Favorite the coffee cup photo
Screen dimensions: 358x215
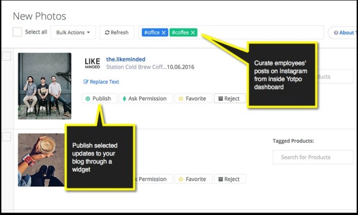[x=193, y=179]
